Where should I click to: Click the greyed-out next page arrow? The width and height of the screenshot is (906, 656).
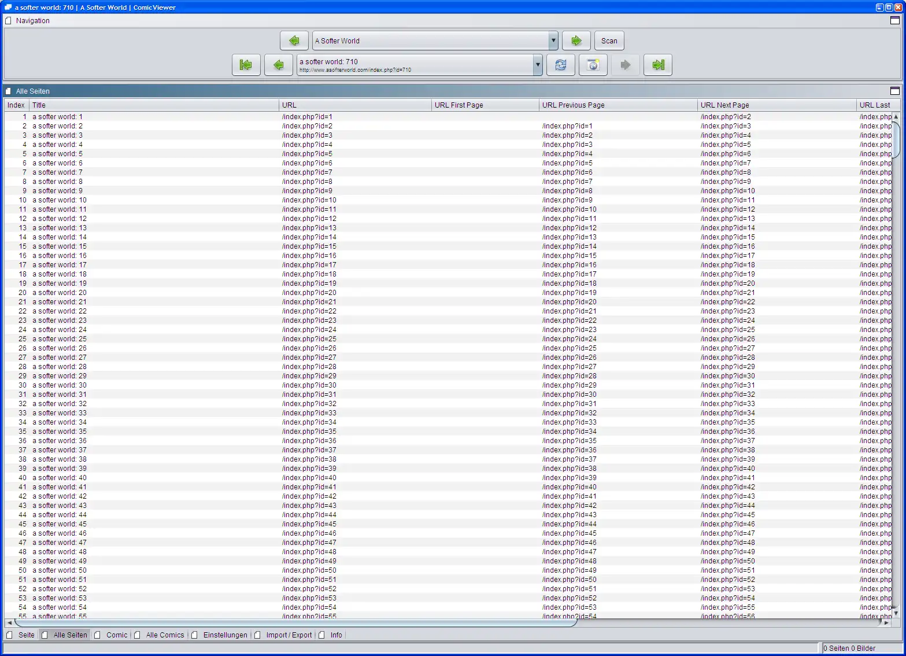[x=626, y=65]
